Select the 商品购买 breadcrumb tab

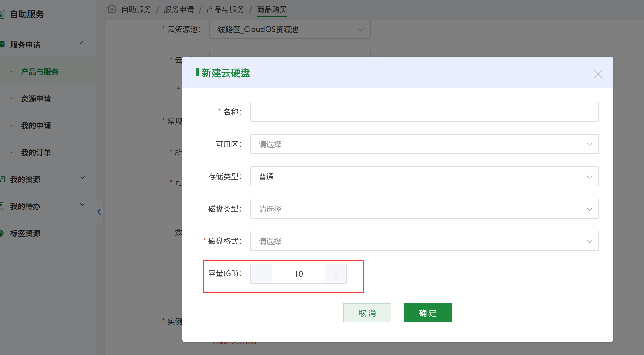(x=272, y=9)
